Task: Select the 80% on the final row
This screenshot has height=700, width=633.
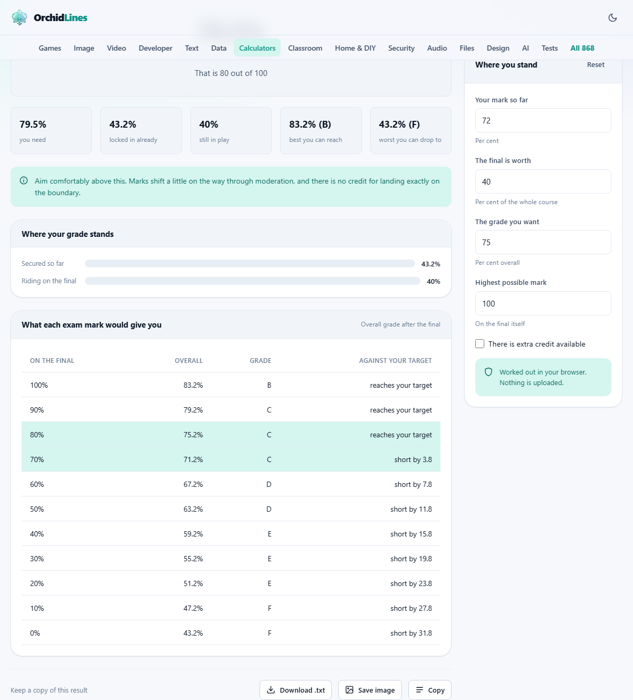Action: pyautogui.click(x=231, y=435)
